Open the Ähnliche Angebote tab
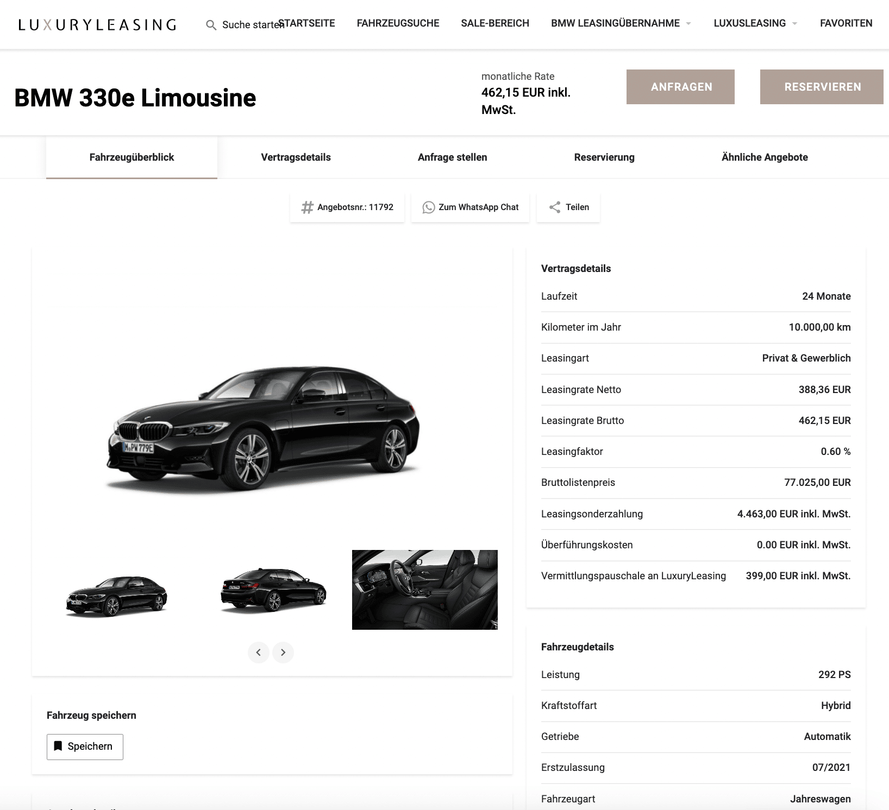Viewport: 889px width, 810px height. click(765, 157)
